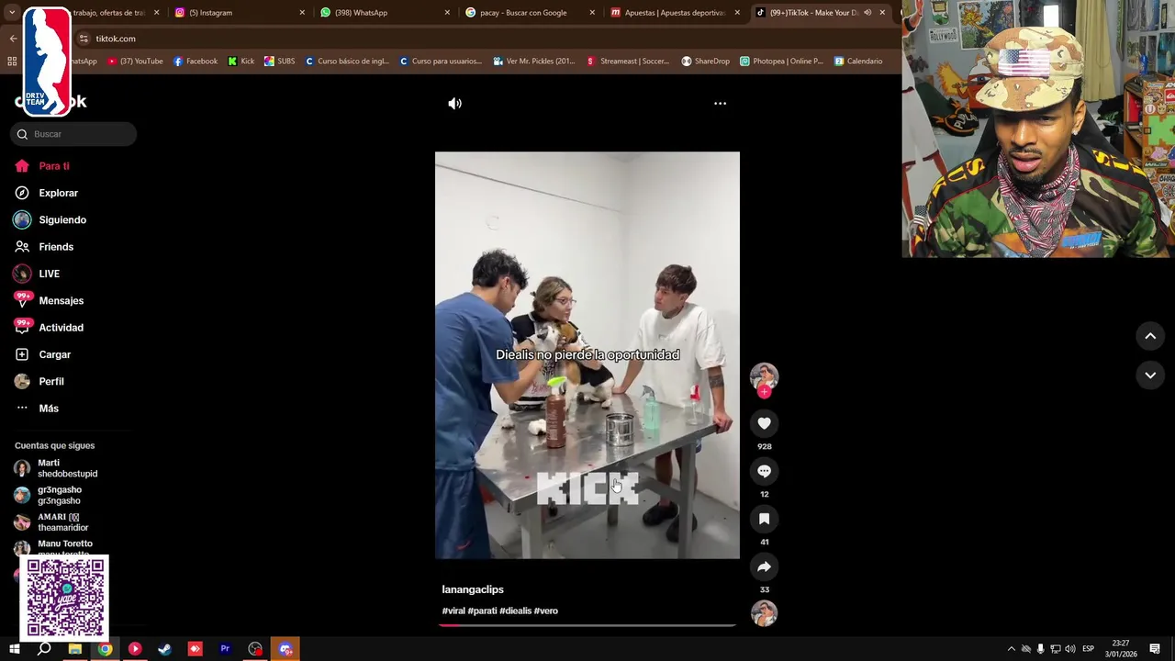Open Mensajes in the sidebar
Screen dimensions: 1175x661
(50, 300)
